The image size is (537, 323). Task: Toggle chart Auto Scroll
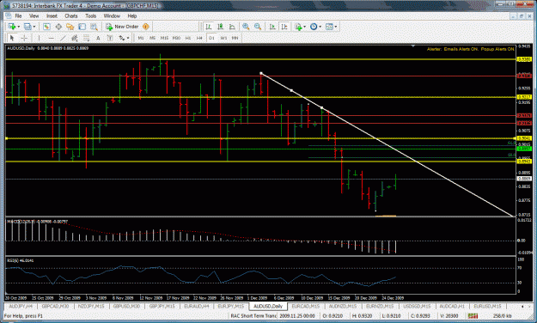(272, 27)
